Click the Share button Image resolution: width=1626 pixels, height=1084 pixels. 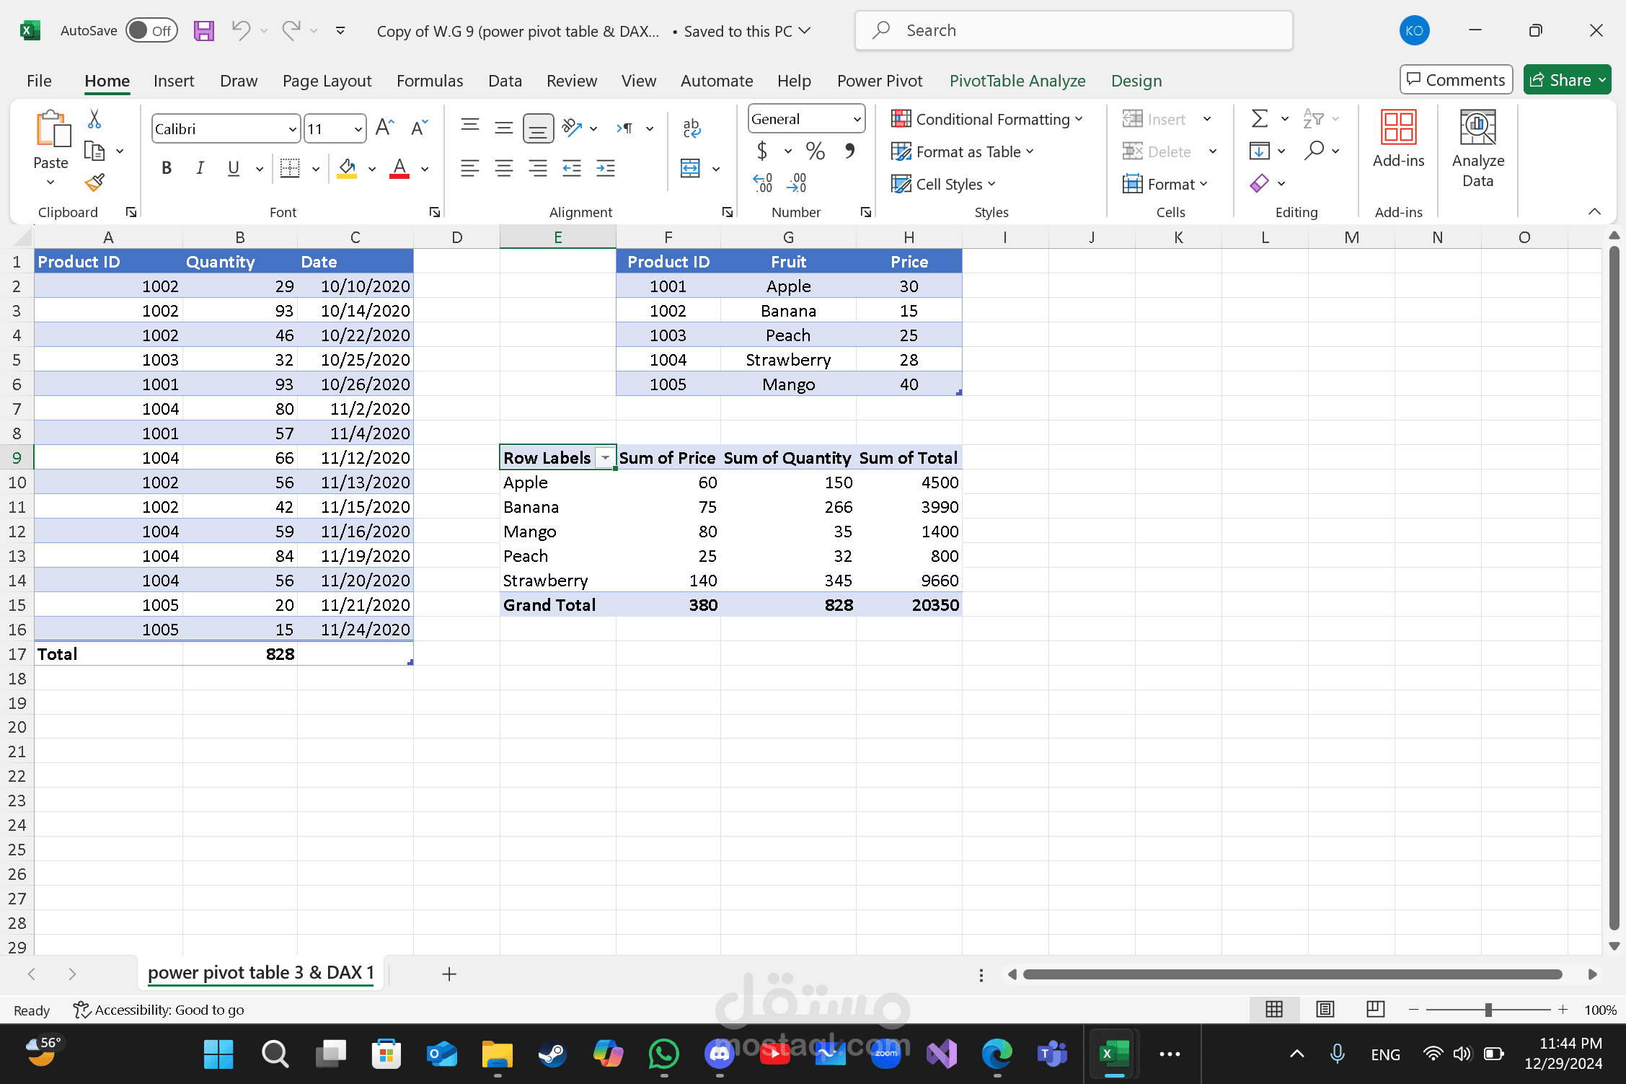tap(1566, 79)
